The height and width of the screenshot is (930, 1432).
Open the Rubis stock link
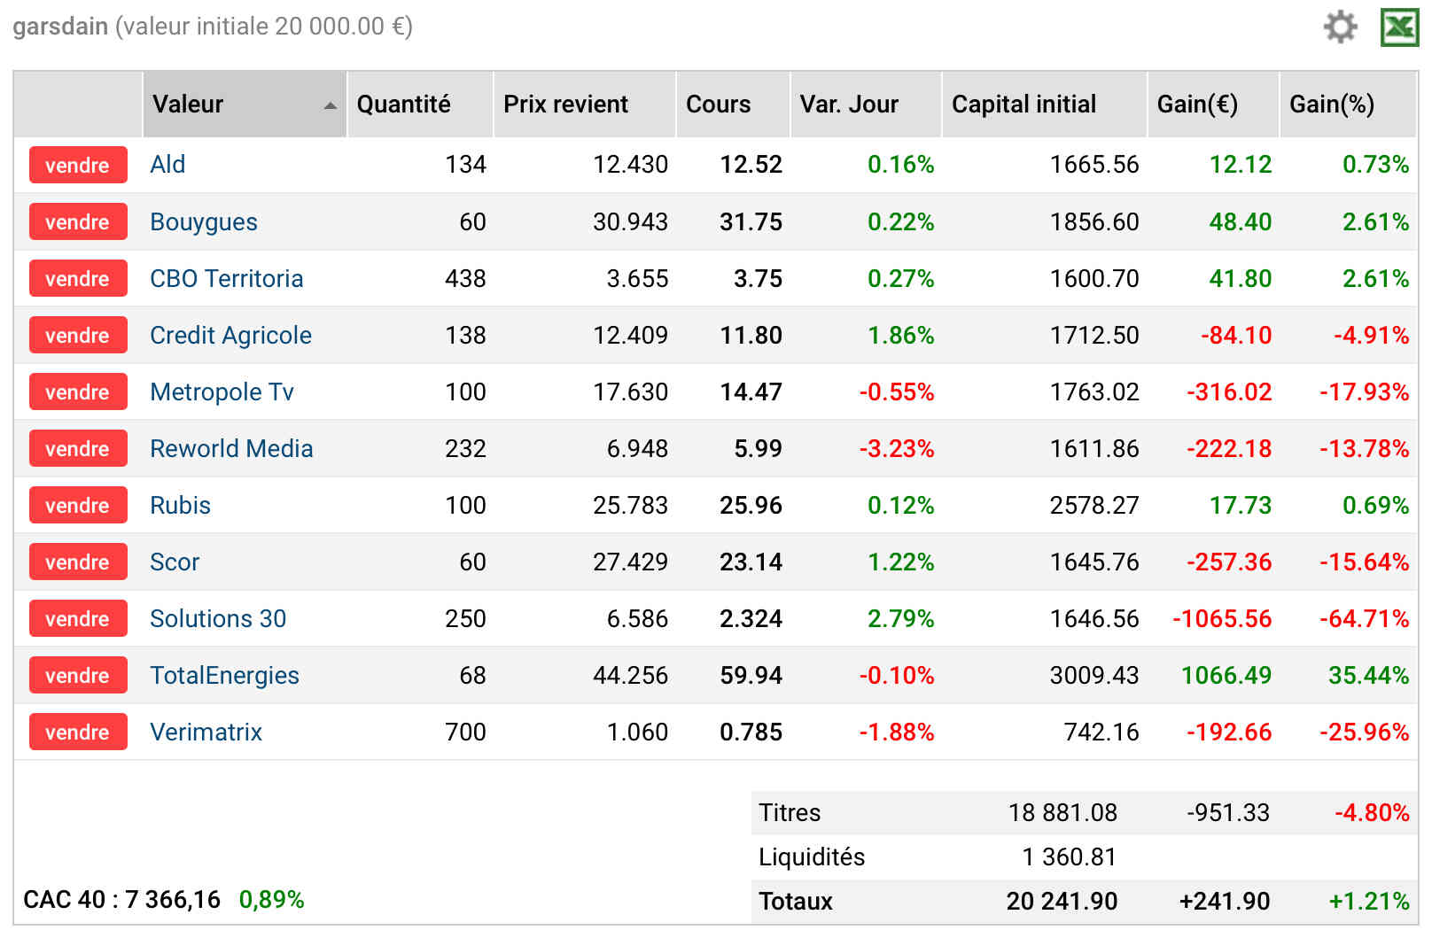click(x=181, y=505)
